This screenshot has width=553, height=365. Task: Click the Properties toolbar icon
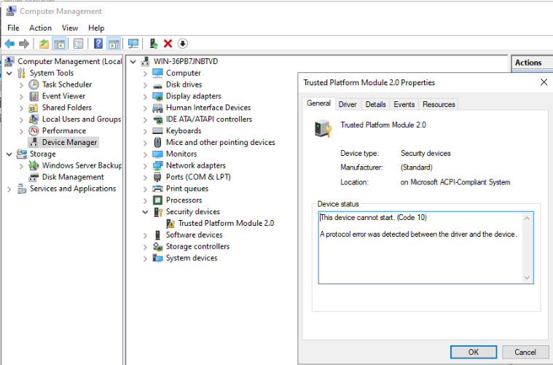78,44
